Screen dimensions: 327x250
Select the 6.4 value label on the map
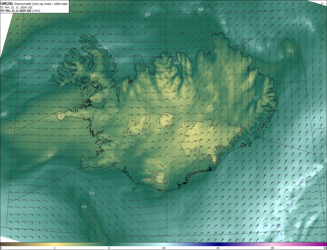point(148,15)
